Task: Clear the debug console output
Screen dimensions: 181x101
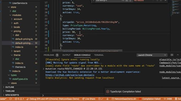Action: click(172, 55)
